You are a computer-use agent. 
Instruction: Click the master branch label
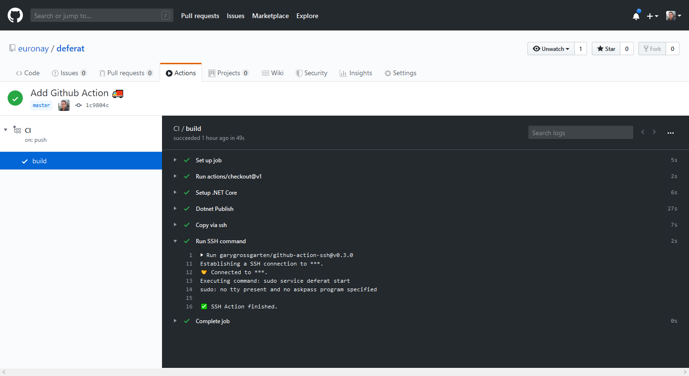tap(41, 105)
